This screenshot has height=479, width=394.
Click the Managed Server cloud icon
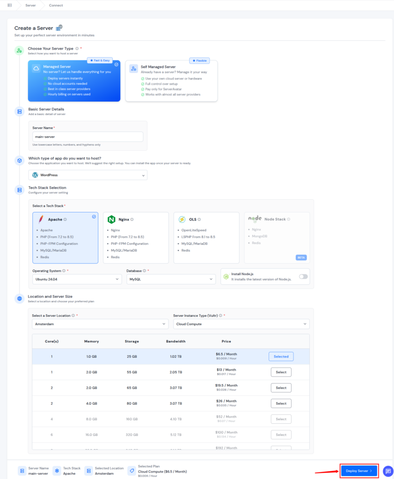coord(36,68)
